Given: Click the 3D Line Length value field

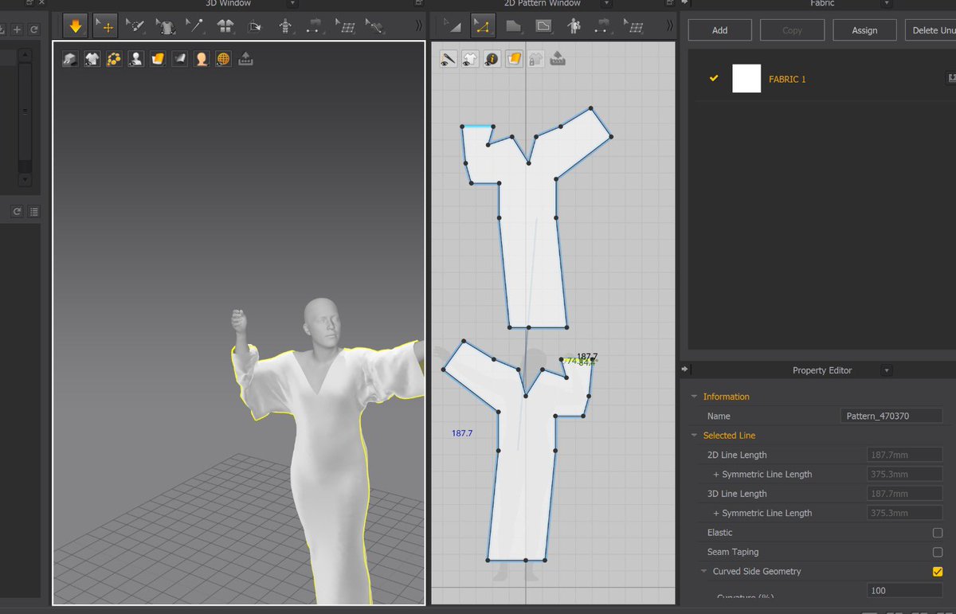Looking at the screenshot, I should tap(904, 494).
